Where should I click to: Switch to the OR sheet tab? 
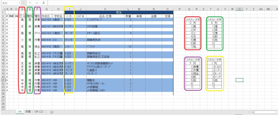tap(20, 112)
